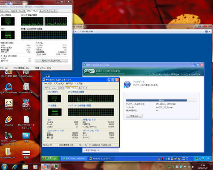Image resolution: width=213 pixels, height=170 pixels.
Task: Select the ecopatcher folder on the desktop
Action: pos(8,153)
